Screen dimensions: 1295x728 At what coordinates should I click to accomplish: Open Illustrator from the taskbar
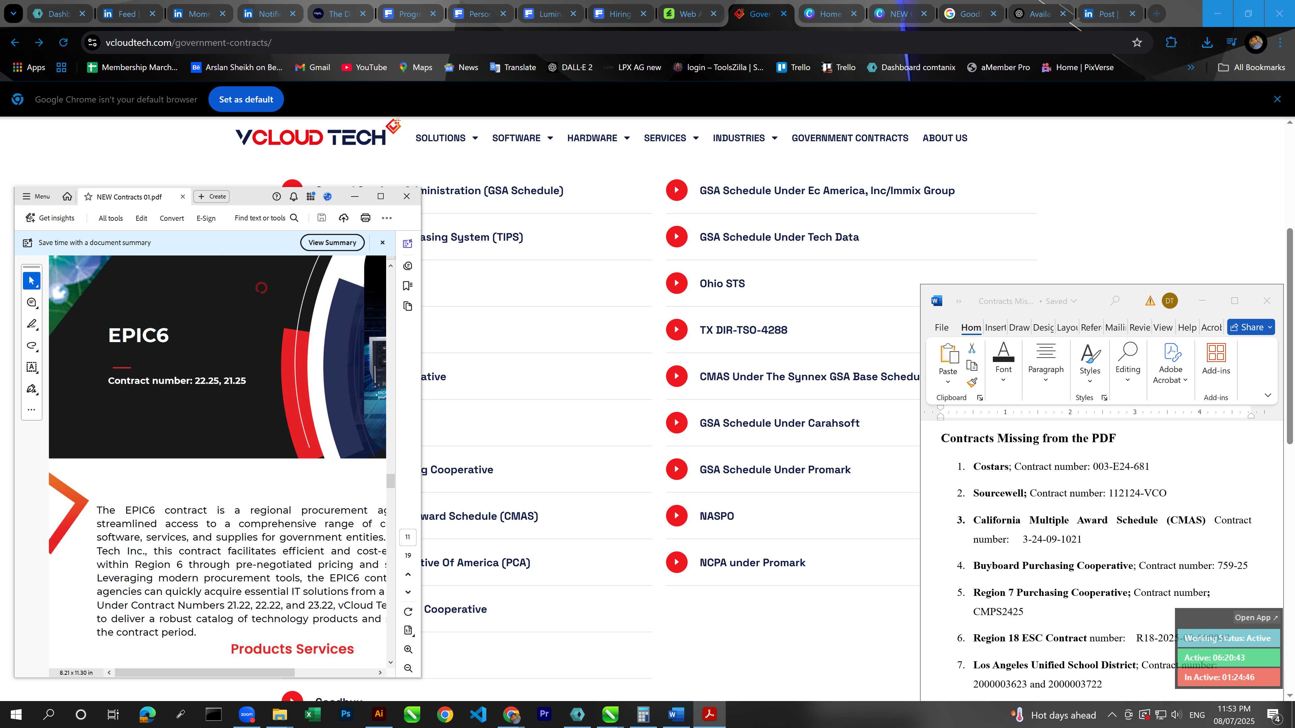(379, 714)
